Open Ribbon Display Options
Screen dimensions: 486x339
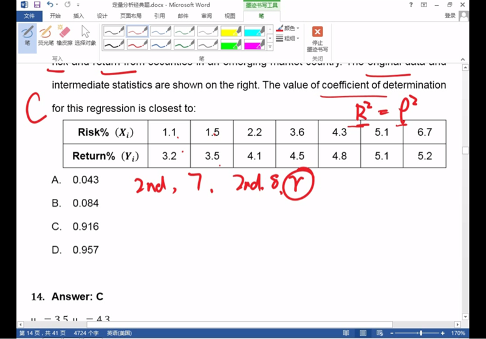click(423, 5)
